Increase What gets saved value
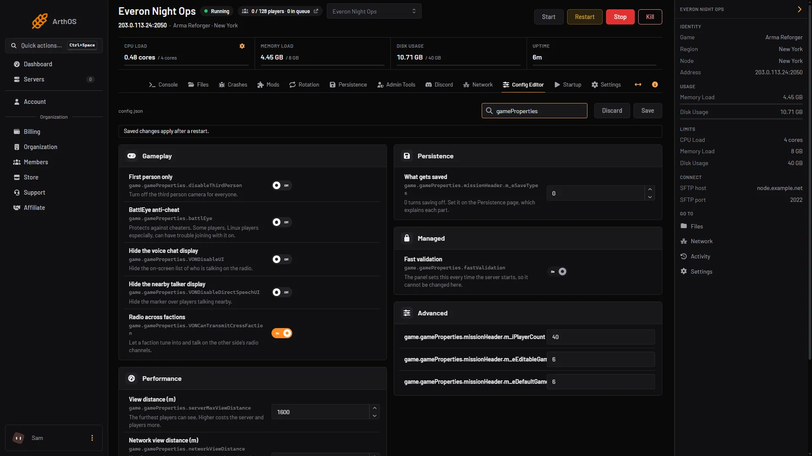This screenshot has width=812, height=456. (x=650, y=189)
